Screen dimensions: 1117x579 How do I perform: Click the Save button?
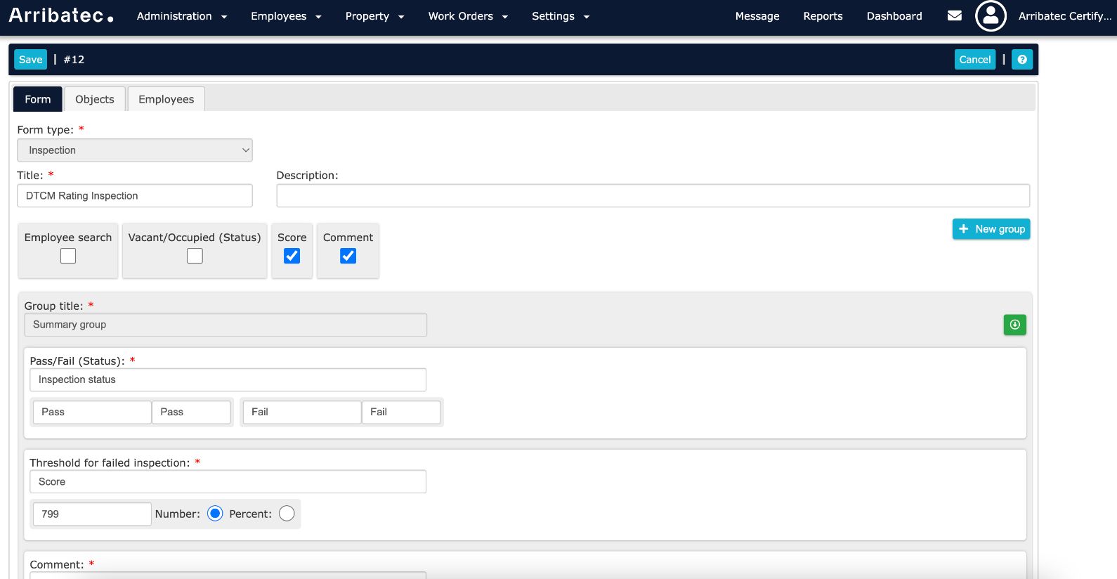(30, 60)
